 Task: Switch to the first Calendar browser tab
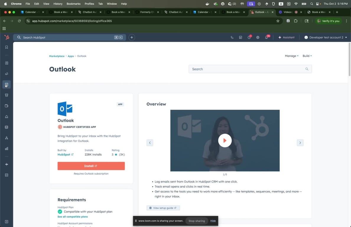pyautogui.click(x=32, y=12)
